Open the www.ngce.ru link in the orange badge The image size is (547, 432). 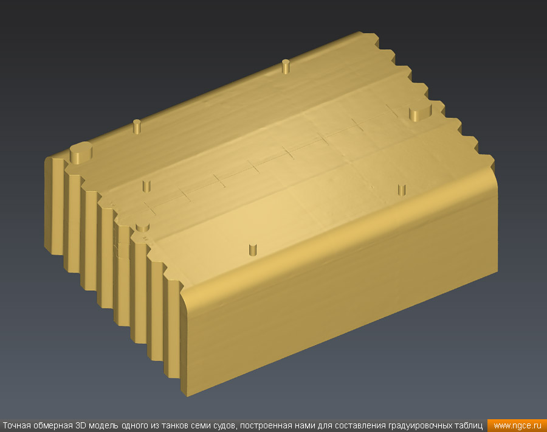point(517,426)
